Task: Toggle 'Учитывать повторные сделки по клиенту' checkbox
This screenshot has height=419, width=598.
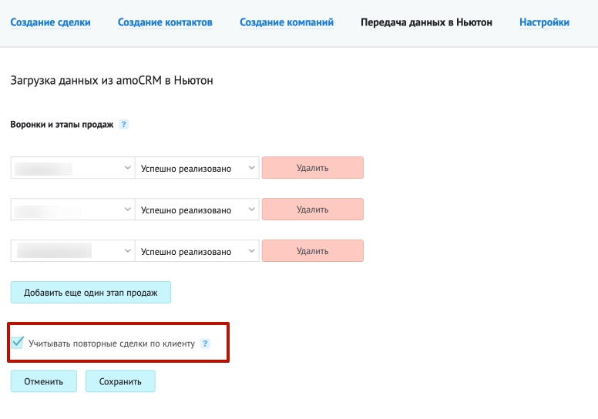Action: pos(17,343)
